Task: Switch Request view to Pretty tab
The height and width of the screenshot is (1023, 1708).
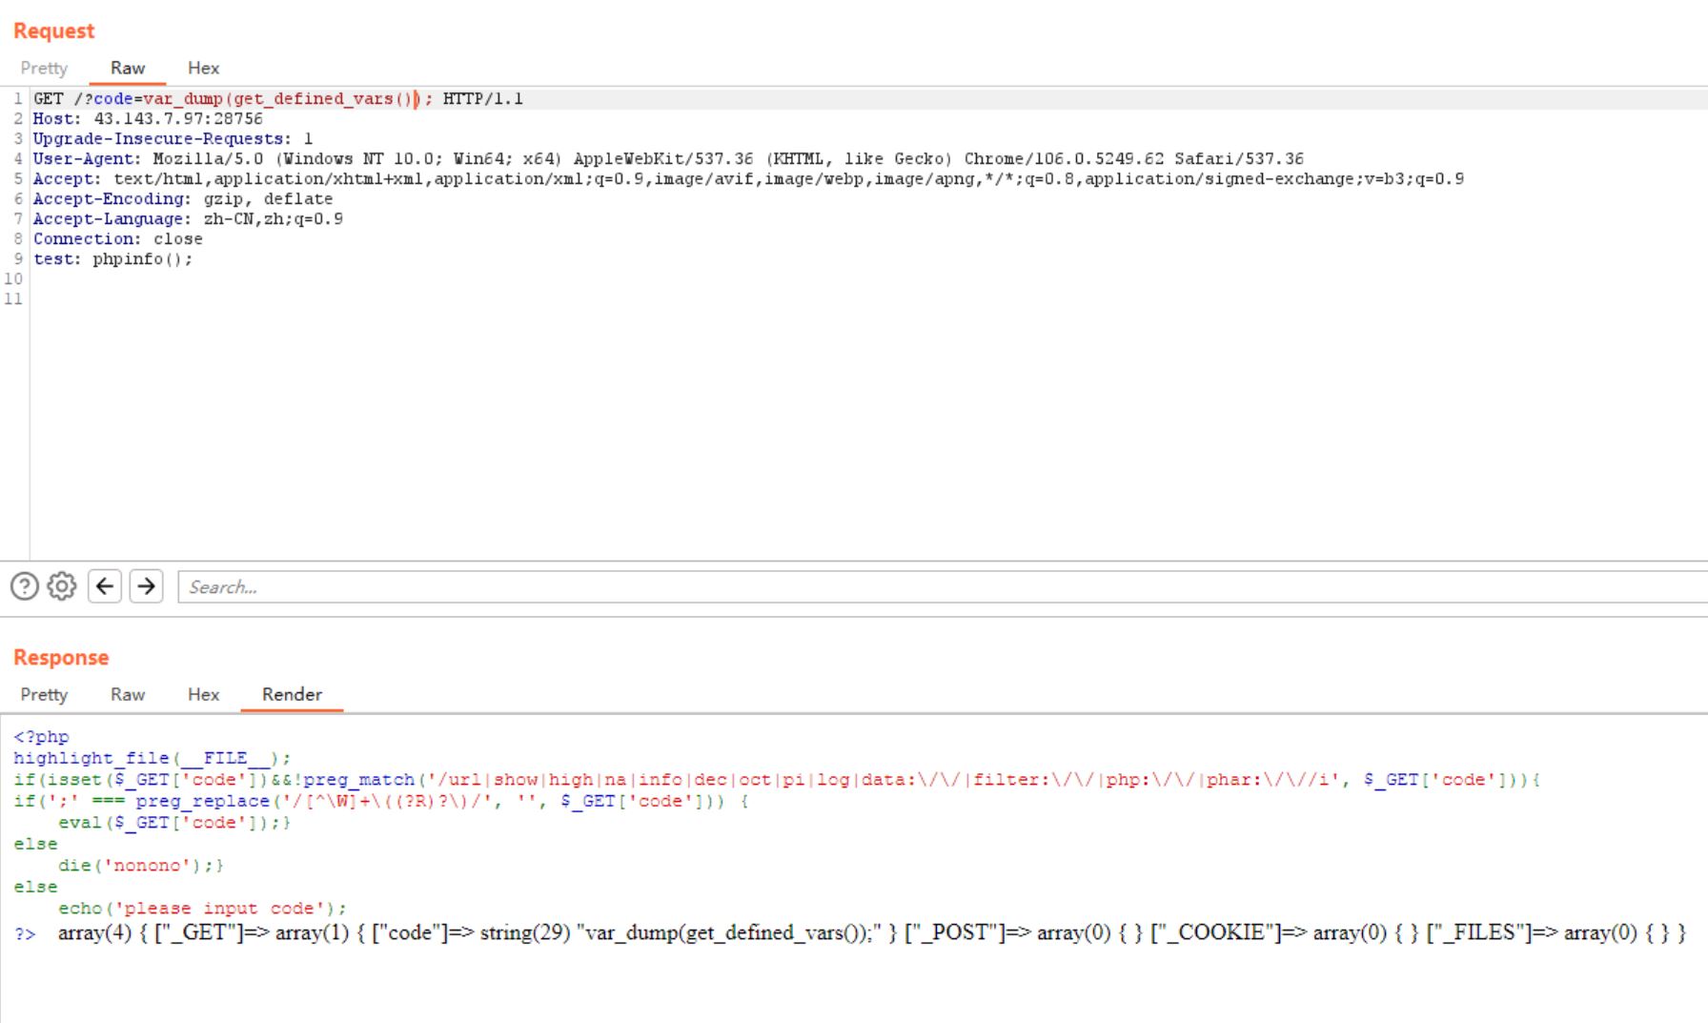Action: (44, 68)
